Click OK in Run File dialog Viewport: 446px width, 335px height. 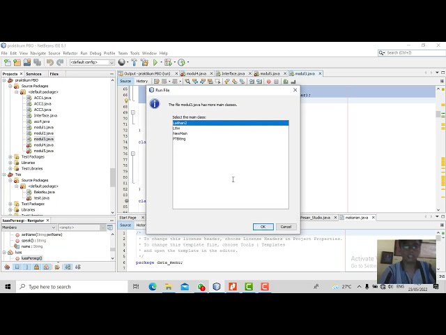(263, 227)
